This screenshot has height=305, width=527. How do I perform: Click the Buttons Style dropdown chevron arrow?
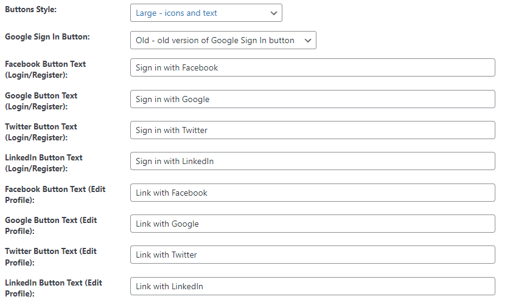(x=274, y=13)
